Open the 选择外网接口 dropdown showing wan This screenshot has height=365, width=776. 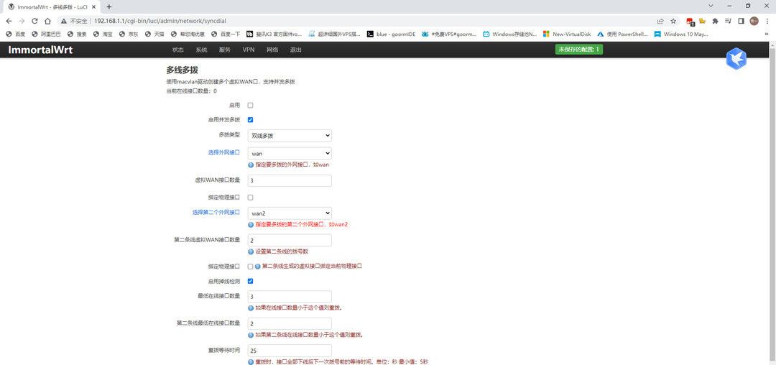[x=290, y=153]
